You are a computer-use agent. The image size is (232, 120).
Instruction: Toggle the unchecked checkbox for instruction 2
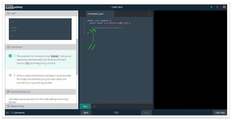(x=10, y=75)
